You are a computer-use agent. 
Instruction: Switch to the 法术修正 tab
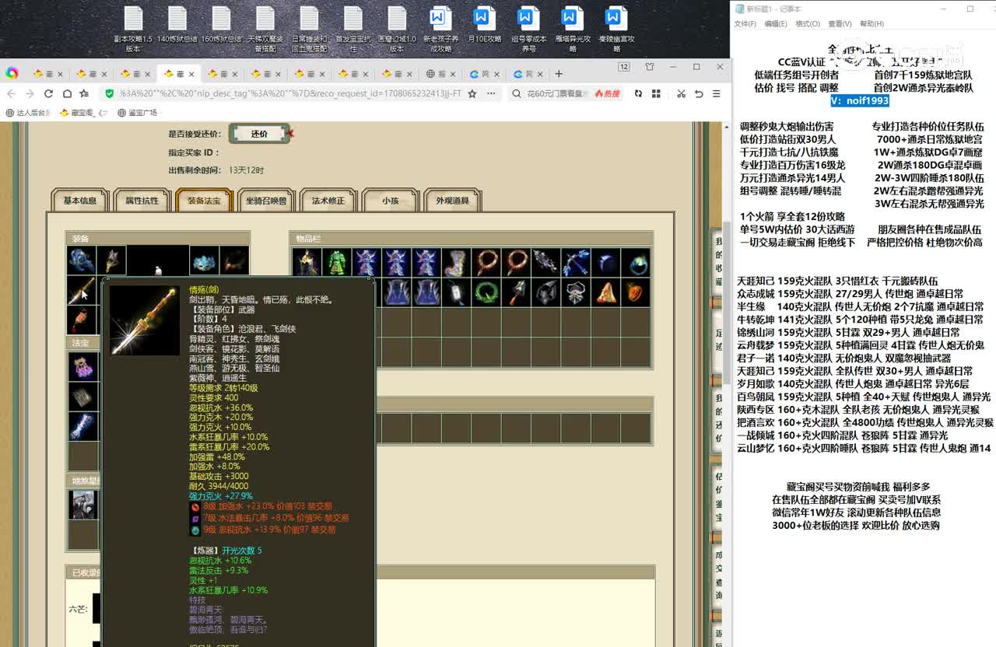pyautogui.click(x=328, y=201)
